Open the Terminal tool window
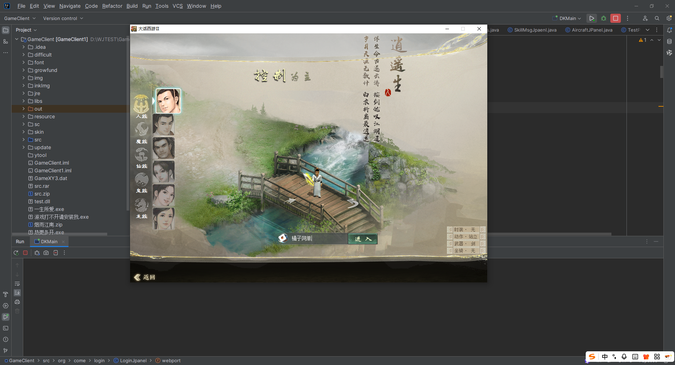This screenshot has width=675, height=365. pos(6,328)
